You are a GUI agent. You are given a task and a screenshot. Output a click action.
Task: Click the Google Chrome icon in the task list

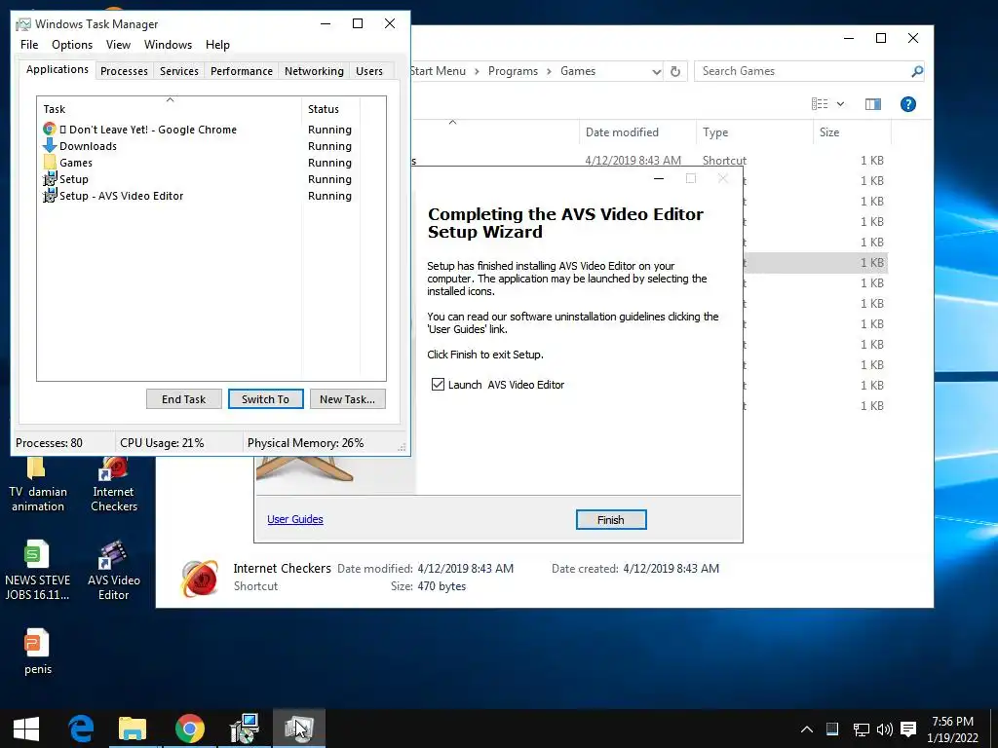click(50, 130)
